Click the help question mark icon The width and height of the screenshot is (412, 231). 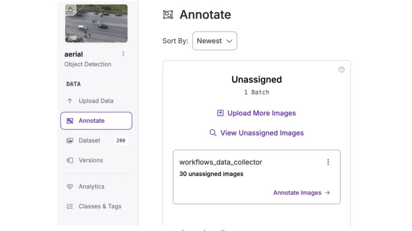(342, 69)
